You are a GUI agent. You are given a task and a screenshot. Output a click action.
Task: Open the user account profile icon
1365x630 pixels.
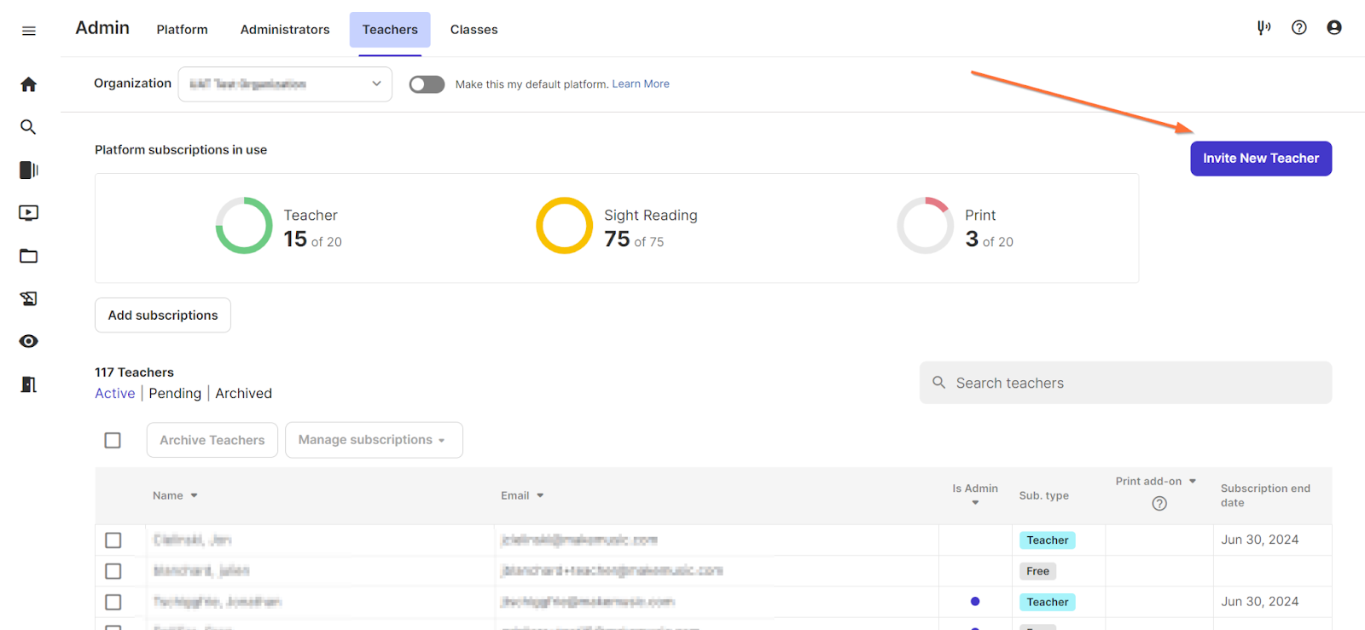[x=1334, y=27]
